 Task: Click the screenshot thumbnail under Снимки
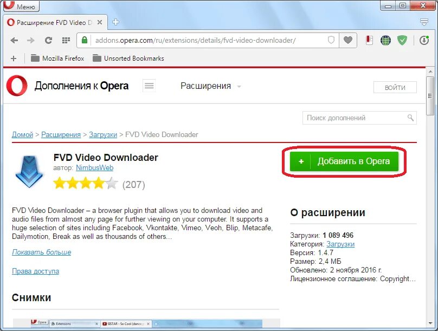[146, 323]
